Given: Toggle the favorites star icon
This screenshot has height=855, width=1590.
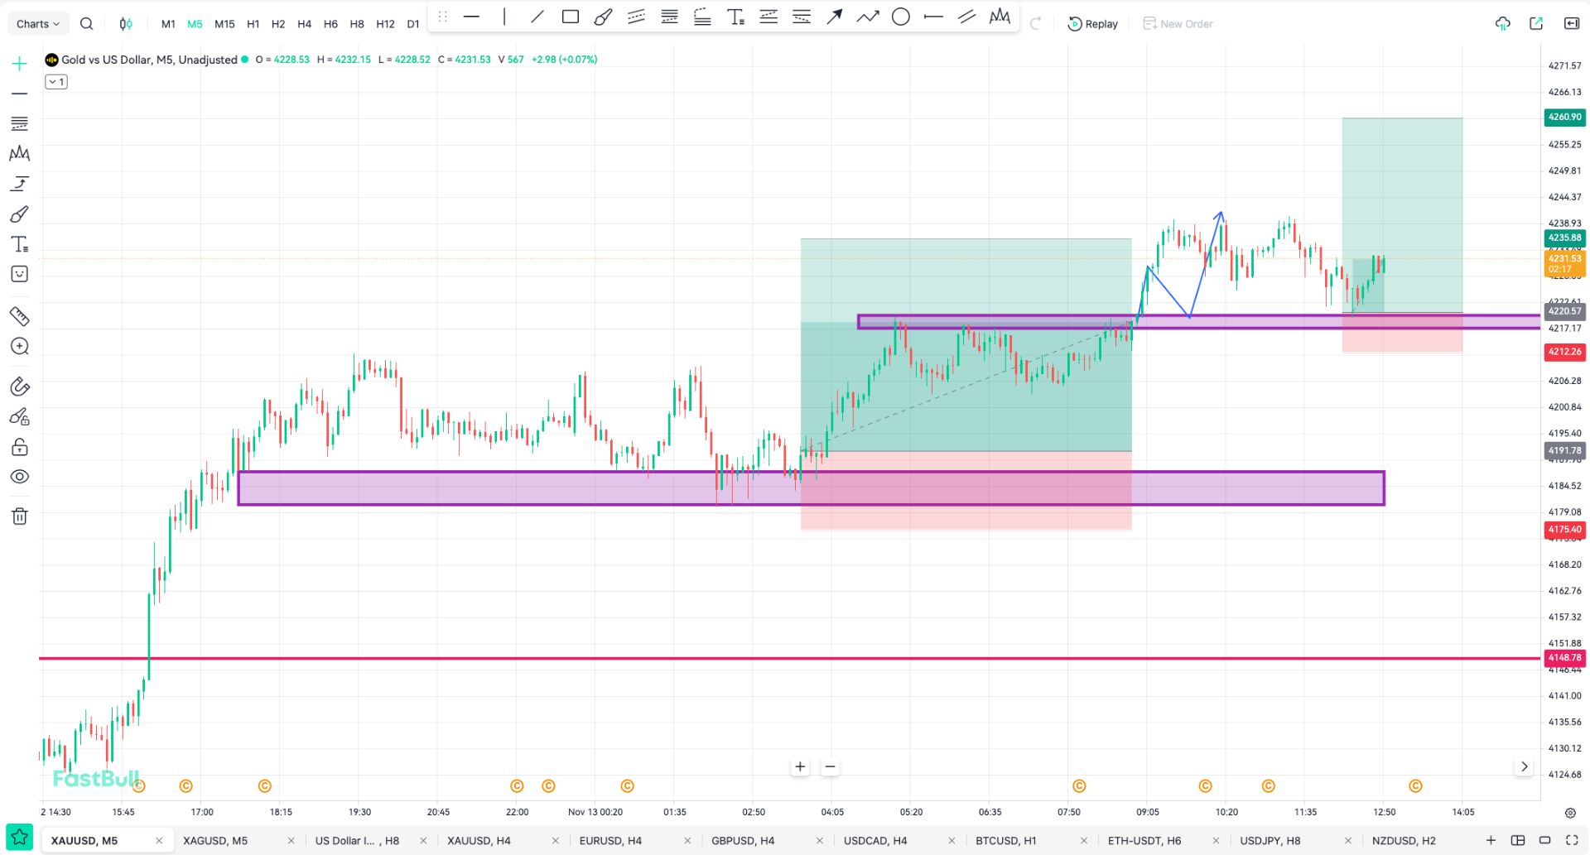Looking at the screenshot, I should pyautogui.click(x=20, y=838).
